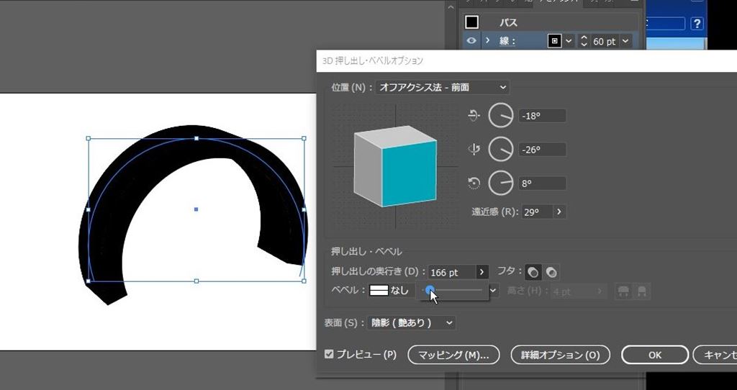737x390 pixels.
Task: Click the extrude depth slider handle
Action: [430, 289]
